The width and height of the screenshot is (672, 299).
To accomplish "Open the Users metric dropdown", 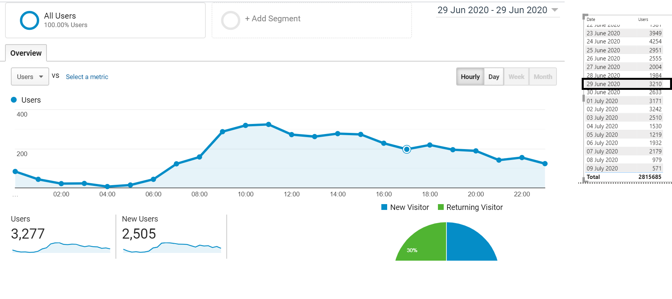I will pyautogui.click(x=30, y=77).
